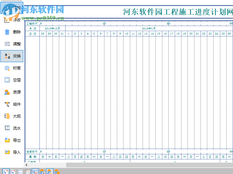Click the 工程标尺 row label

pyautogui.click(x=32, y=24)
